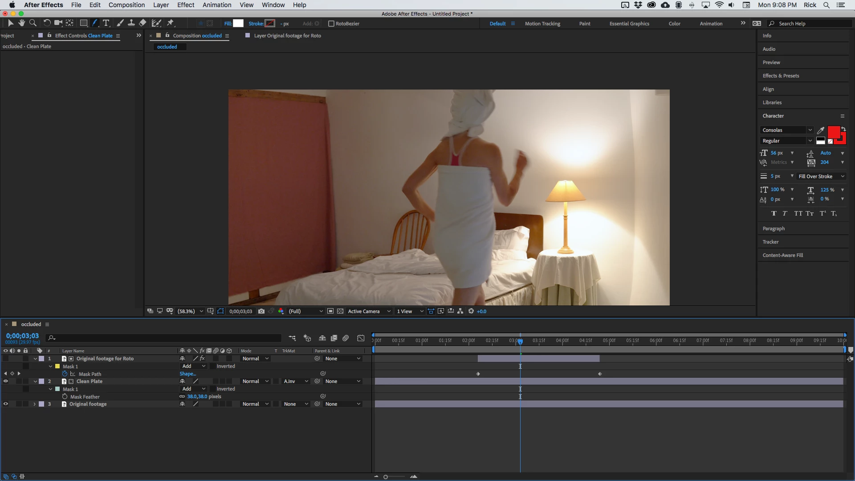Select the Puppet Pin tool
The width and height of the screenshot is (855, 481).
point(171,23)
